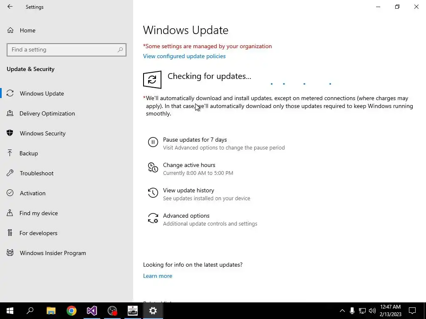The width and height of the screenshot is (426, 319).
Task: Show hidden system tray icons
Action: click(x=342, y=311)
